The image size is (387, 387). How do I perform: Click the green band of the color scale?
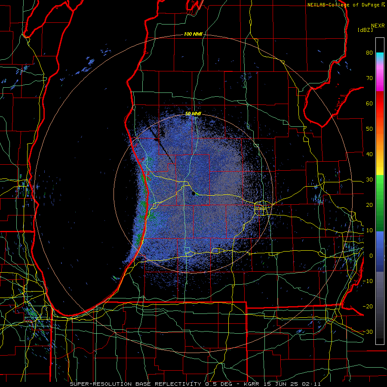(x=380, y=203)
